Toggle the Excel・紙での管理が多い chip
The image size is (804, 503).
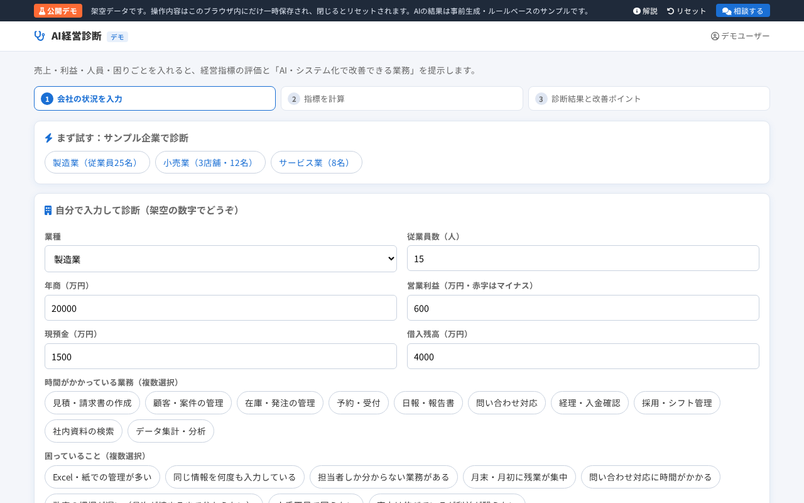click(x=102, y=477)
